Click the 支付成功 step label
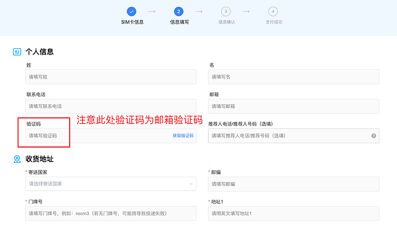This screenshot has width=397, height=225. 274,22
